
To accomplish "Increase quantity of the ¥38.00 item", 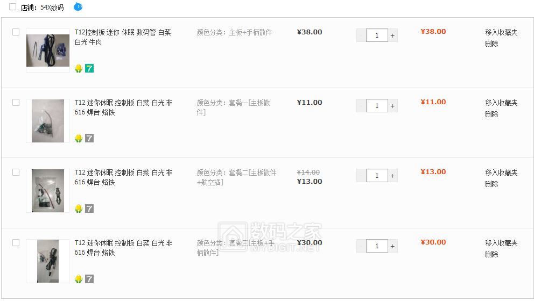I will click(x=392, y=35).
